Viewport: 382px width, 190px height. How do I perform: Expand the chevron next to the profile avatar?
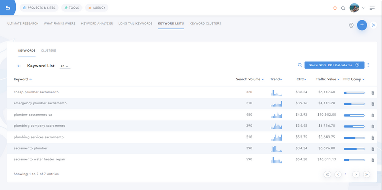tap(363, 8)
